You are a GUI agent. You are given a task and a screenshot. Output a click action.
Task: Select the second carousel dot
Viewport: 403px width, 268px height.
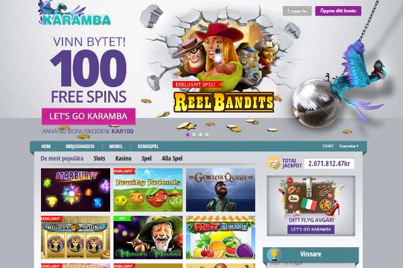194,135
